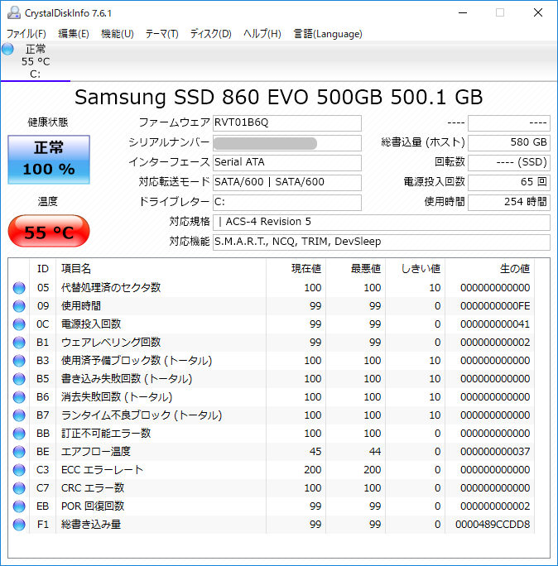Image resolution: width=558 pixels, height=566 pixels.
Task: Click the ドライブレター field showing C:
Action: pyautogui.click(x=287, y=203)
